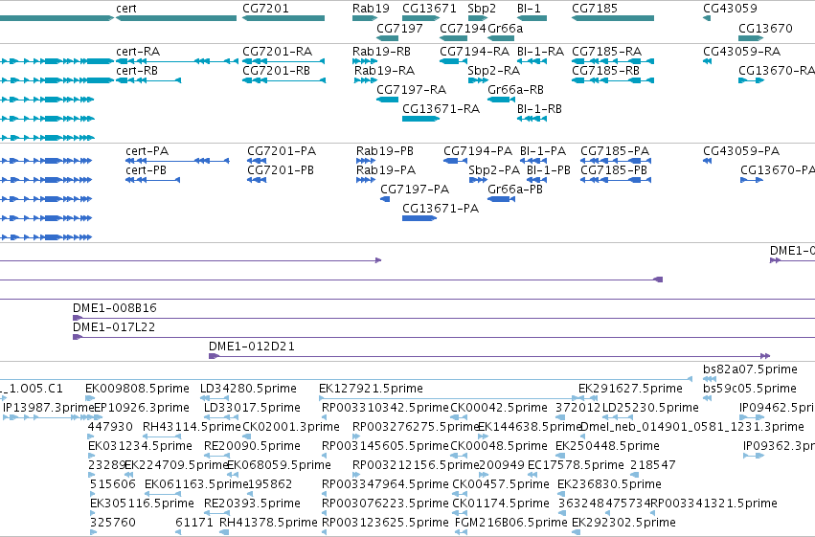815x537 pixels.
Task: Click transcript Sbp2-RA
Action: coord(494,71)
